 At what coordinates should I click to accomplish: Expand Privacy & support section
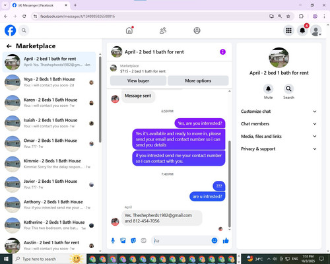click(x=279, y=148)
